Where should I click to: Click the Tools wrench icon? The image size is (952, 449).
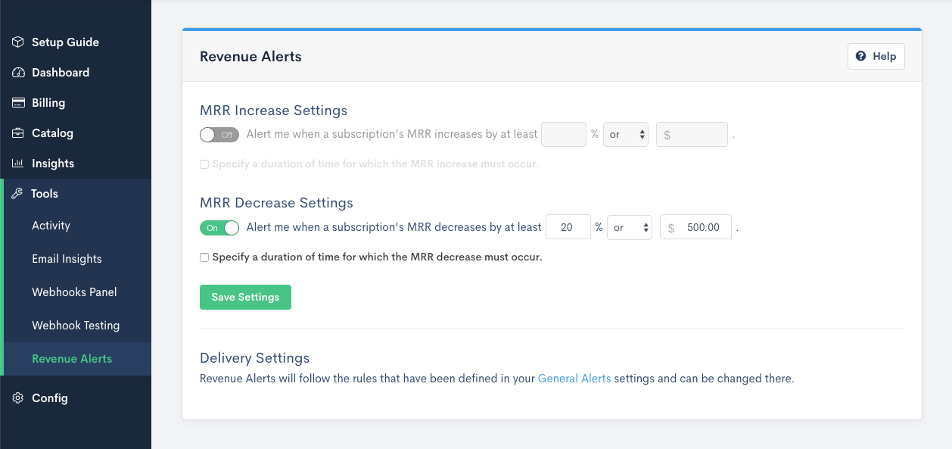point(17,194)
